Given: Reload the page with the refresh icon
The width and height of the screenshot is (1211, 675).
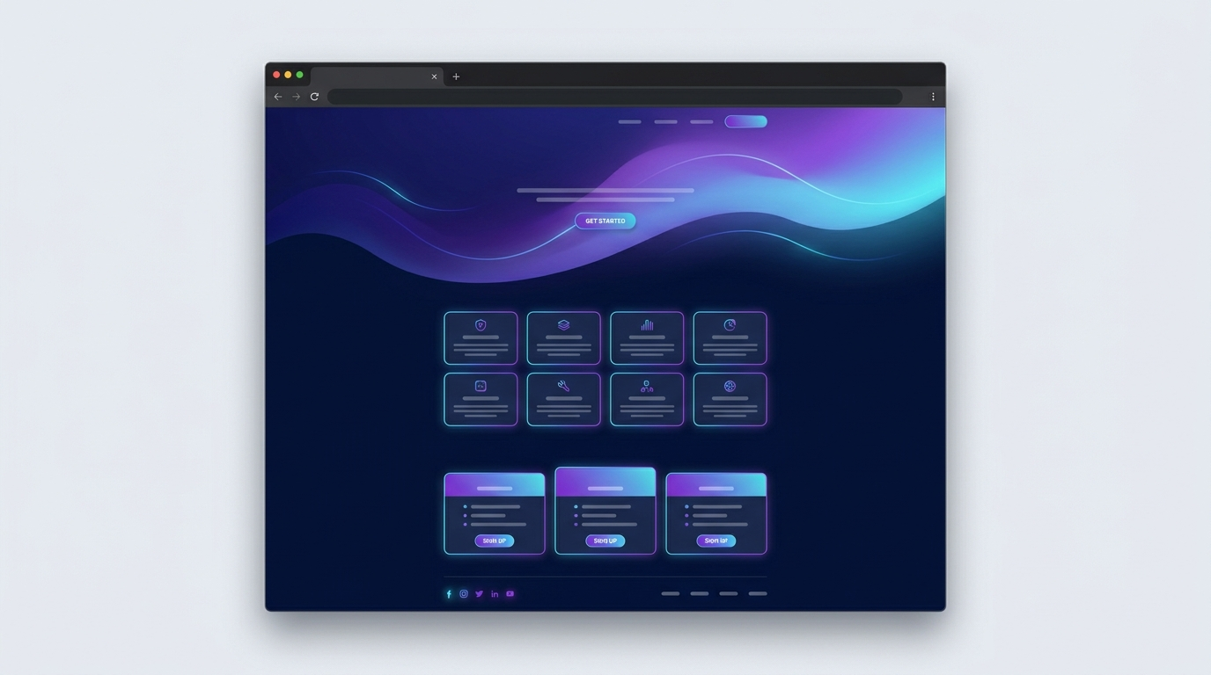Looking at the screenshot, I should 314,97.
